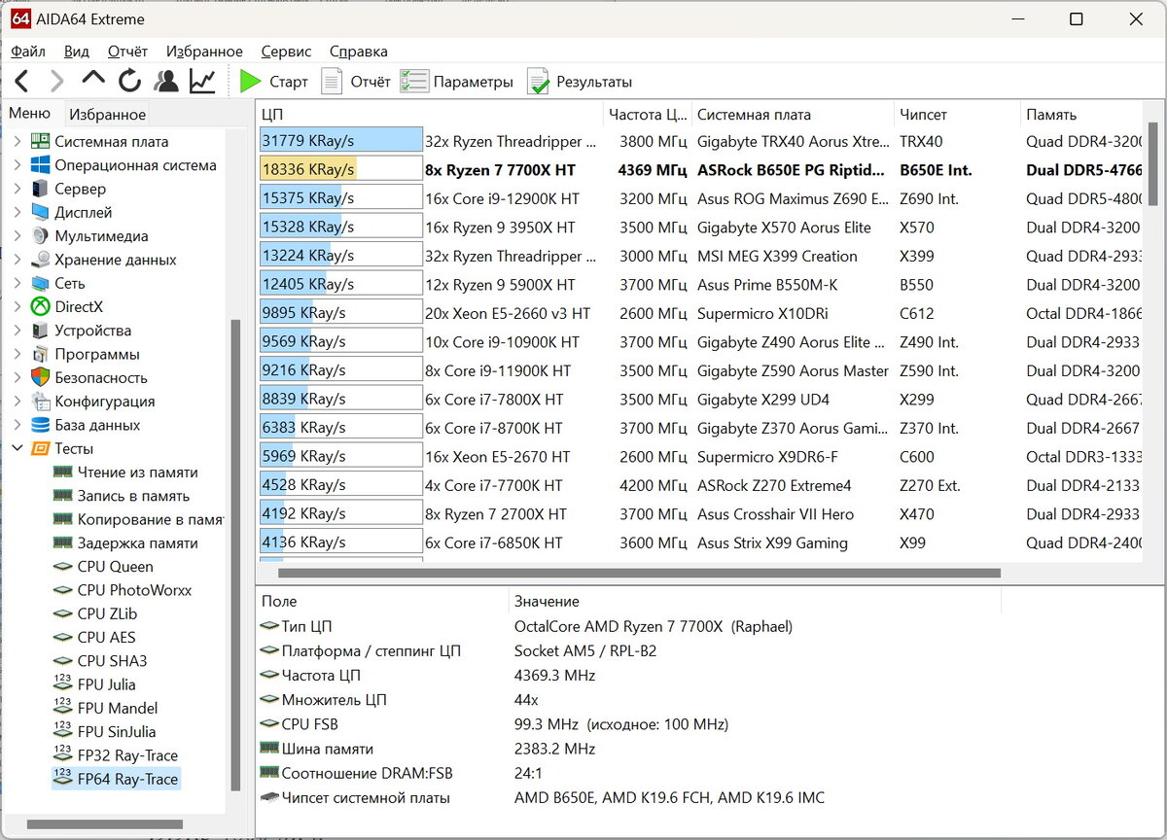The width and height of the screenshot is (1167, 840).
Task: Open the Сервис menu
Action: [x=286, y=52]
